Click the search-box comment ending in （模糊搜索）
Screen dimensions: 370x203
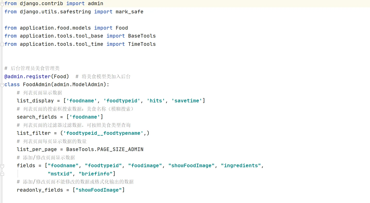[75, 109]
